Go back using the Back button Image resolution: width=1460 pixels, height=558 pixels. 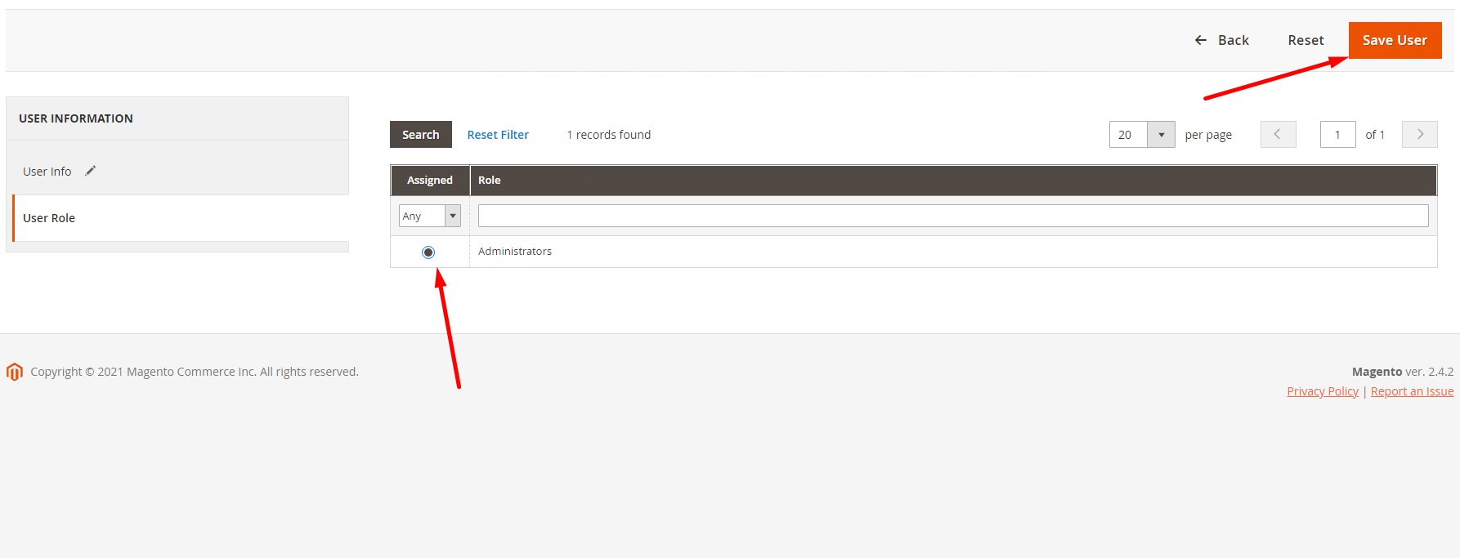[1222, 40]
